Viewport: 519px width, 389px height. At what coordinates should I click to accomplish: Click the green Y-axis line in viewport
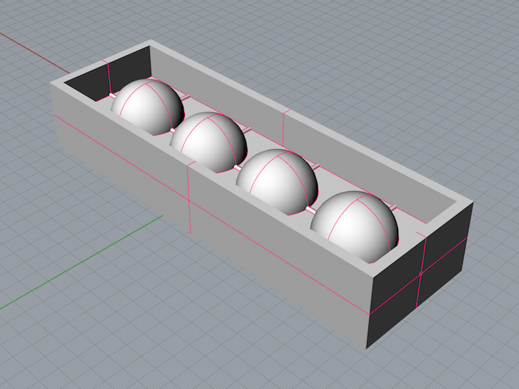81,263
